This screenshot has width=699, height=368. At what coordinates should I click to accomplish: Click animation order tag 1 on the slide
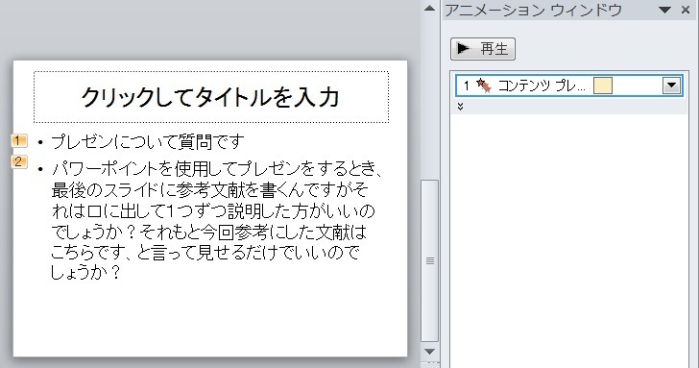pos(19,141)
